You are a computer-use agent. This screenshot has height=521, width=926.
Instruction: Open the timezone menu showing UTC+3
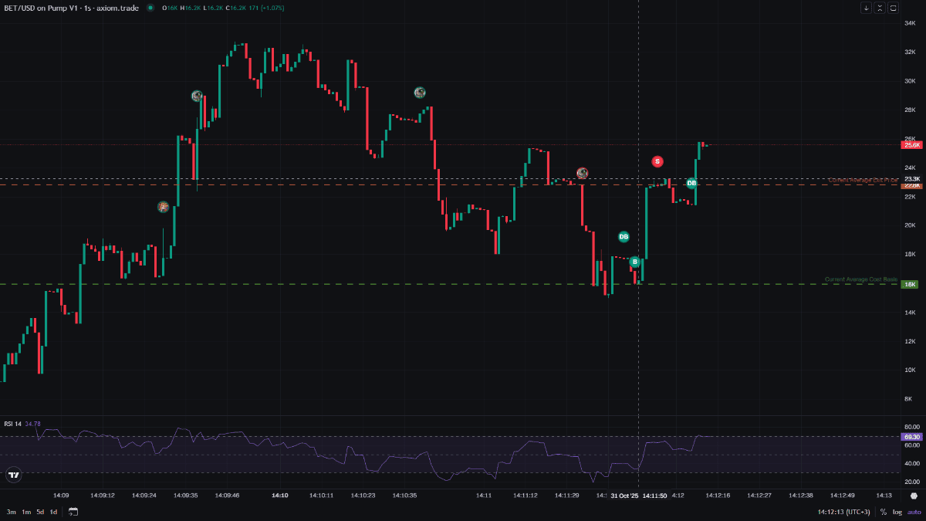844,512
